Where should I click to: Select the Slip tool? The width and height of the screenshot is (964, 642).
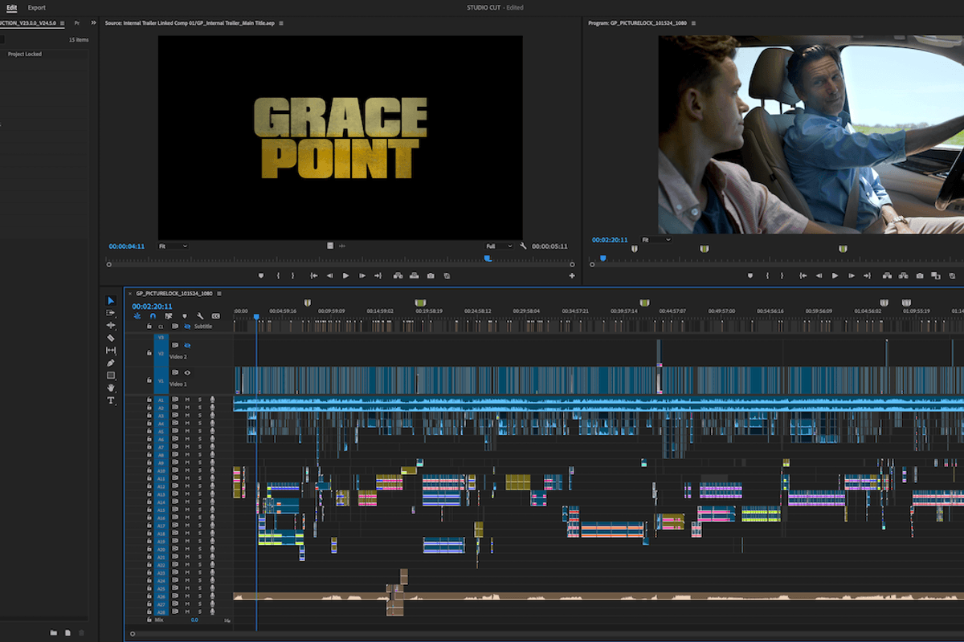point(111,350)
